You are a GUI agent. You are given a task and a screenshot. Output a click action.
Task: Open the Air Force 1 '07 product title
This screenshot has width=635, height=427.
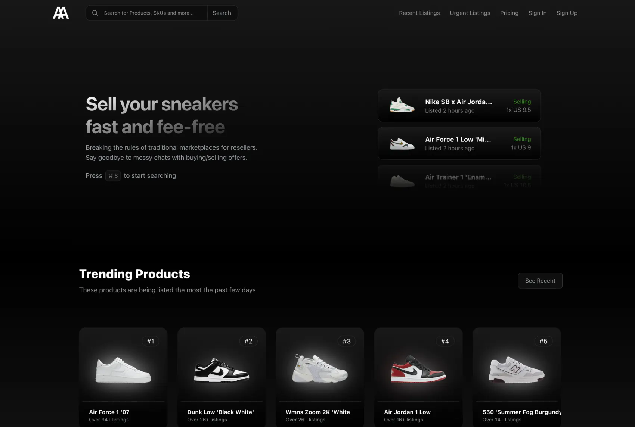tap(109, 412)
